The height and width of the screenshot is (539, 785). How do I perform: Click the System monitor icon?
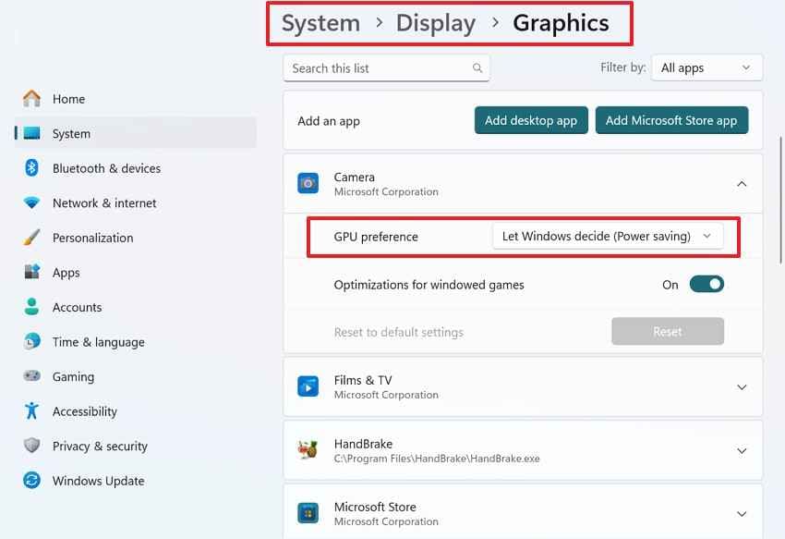[31, 133]
